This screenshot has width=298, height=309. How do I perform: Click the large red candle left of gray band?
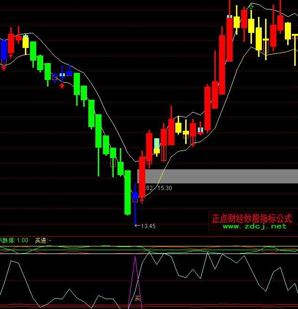point(142,176)
